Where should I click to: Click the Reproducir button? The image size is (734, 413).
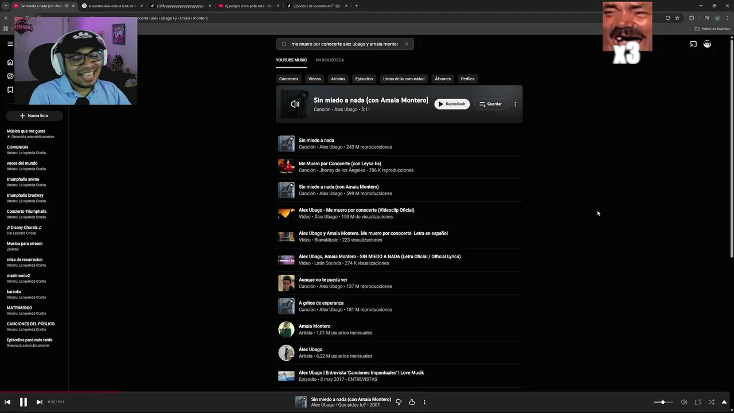click(452, 104)
